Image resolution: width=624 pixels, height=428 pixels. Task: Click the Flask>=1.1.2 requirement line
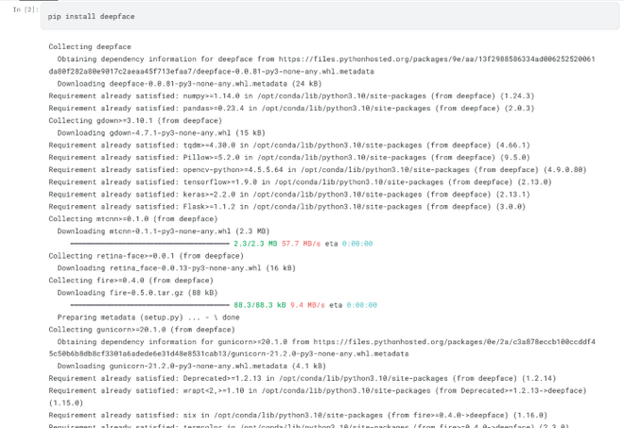(x=286, y=207)
